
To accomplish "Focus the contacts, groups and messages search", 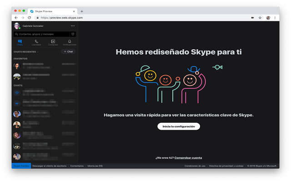I will tap(41, 34).
